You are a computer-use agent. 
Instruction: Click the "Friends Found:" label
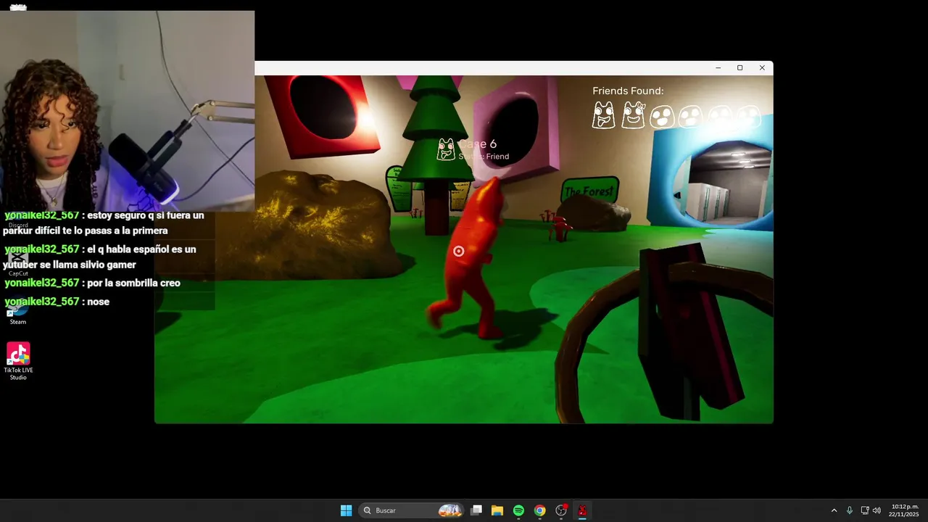(628, 91)
